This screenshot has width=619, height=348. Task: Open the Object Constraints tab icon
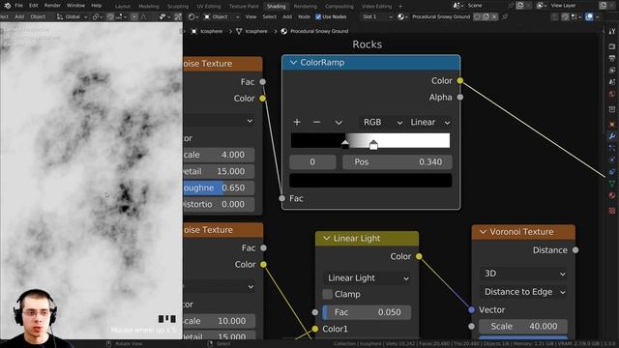pyautogui.click(x=612, y=172)
